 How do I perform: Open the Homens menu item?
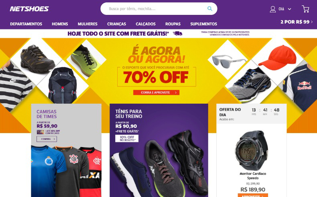tap(60, 24)
